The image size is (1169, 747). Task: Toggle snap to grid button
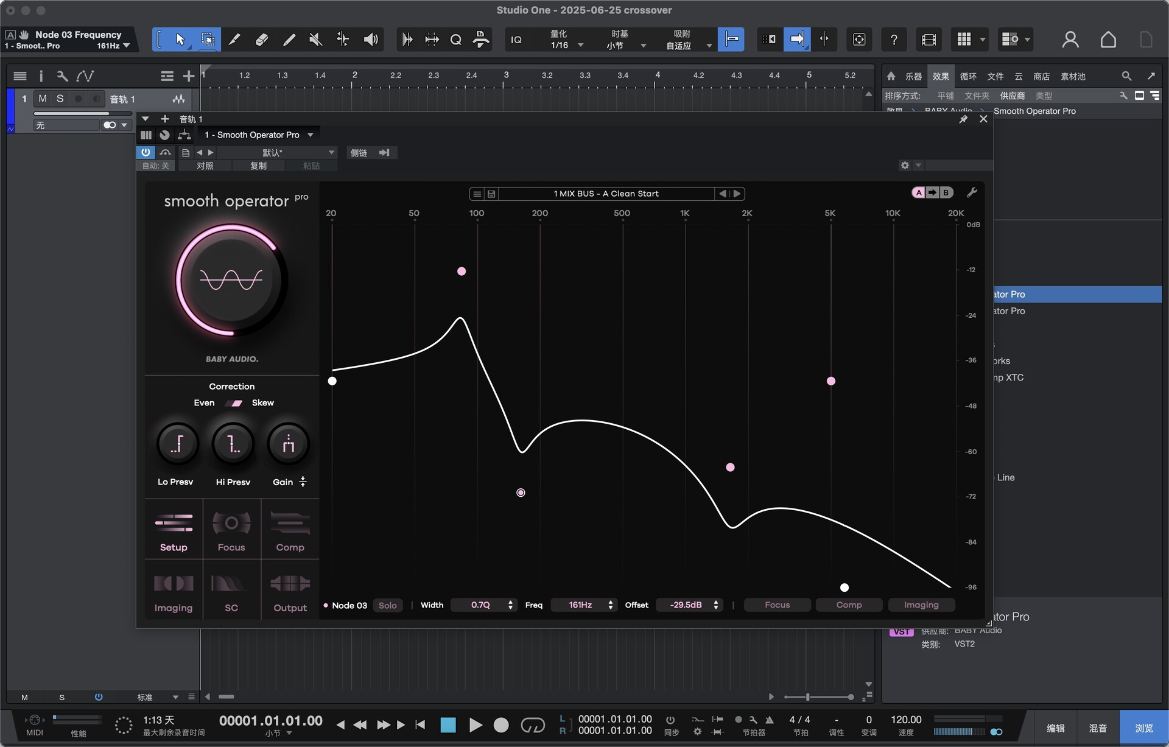point(731,40)
